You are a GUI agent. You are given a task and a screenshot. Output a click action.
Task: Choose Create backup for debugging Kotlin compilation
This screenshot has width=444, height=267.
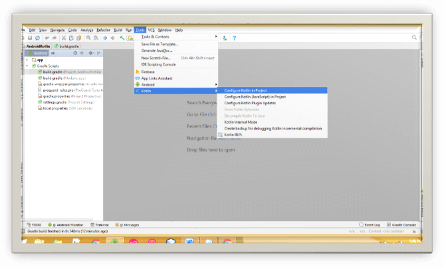272,128
